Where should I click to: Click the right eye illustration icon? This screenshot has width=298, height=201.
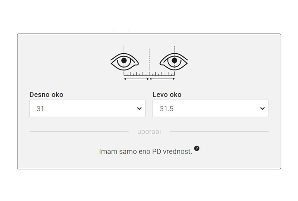pos(174,61)
